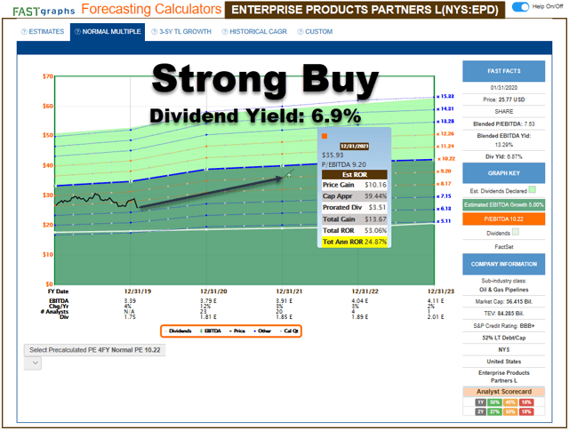
Task: Toggle Est. Dividends Declared checkbox
Action: pyautogui.click(x=533, y=189)
